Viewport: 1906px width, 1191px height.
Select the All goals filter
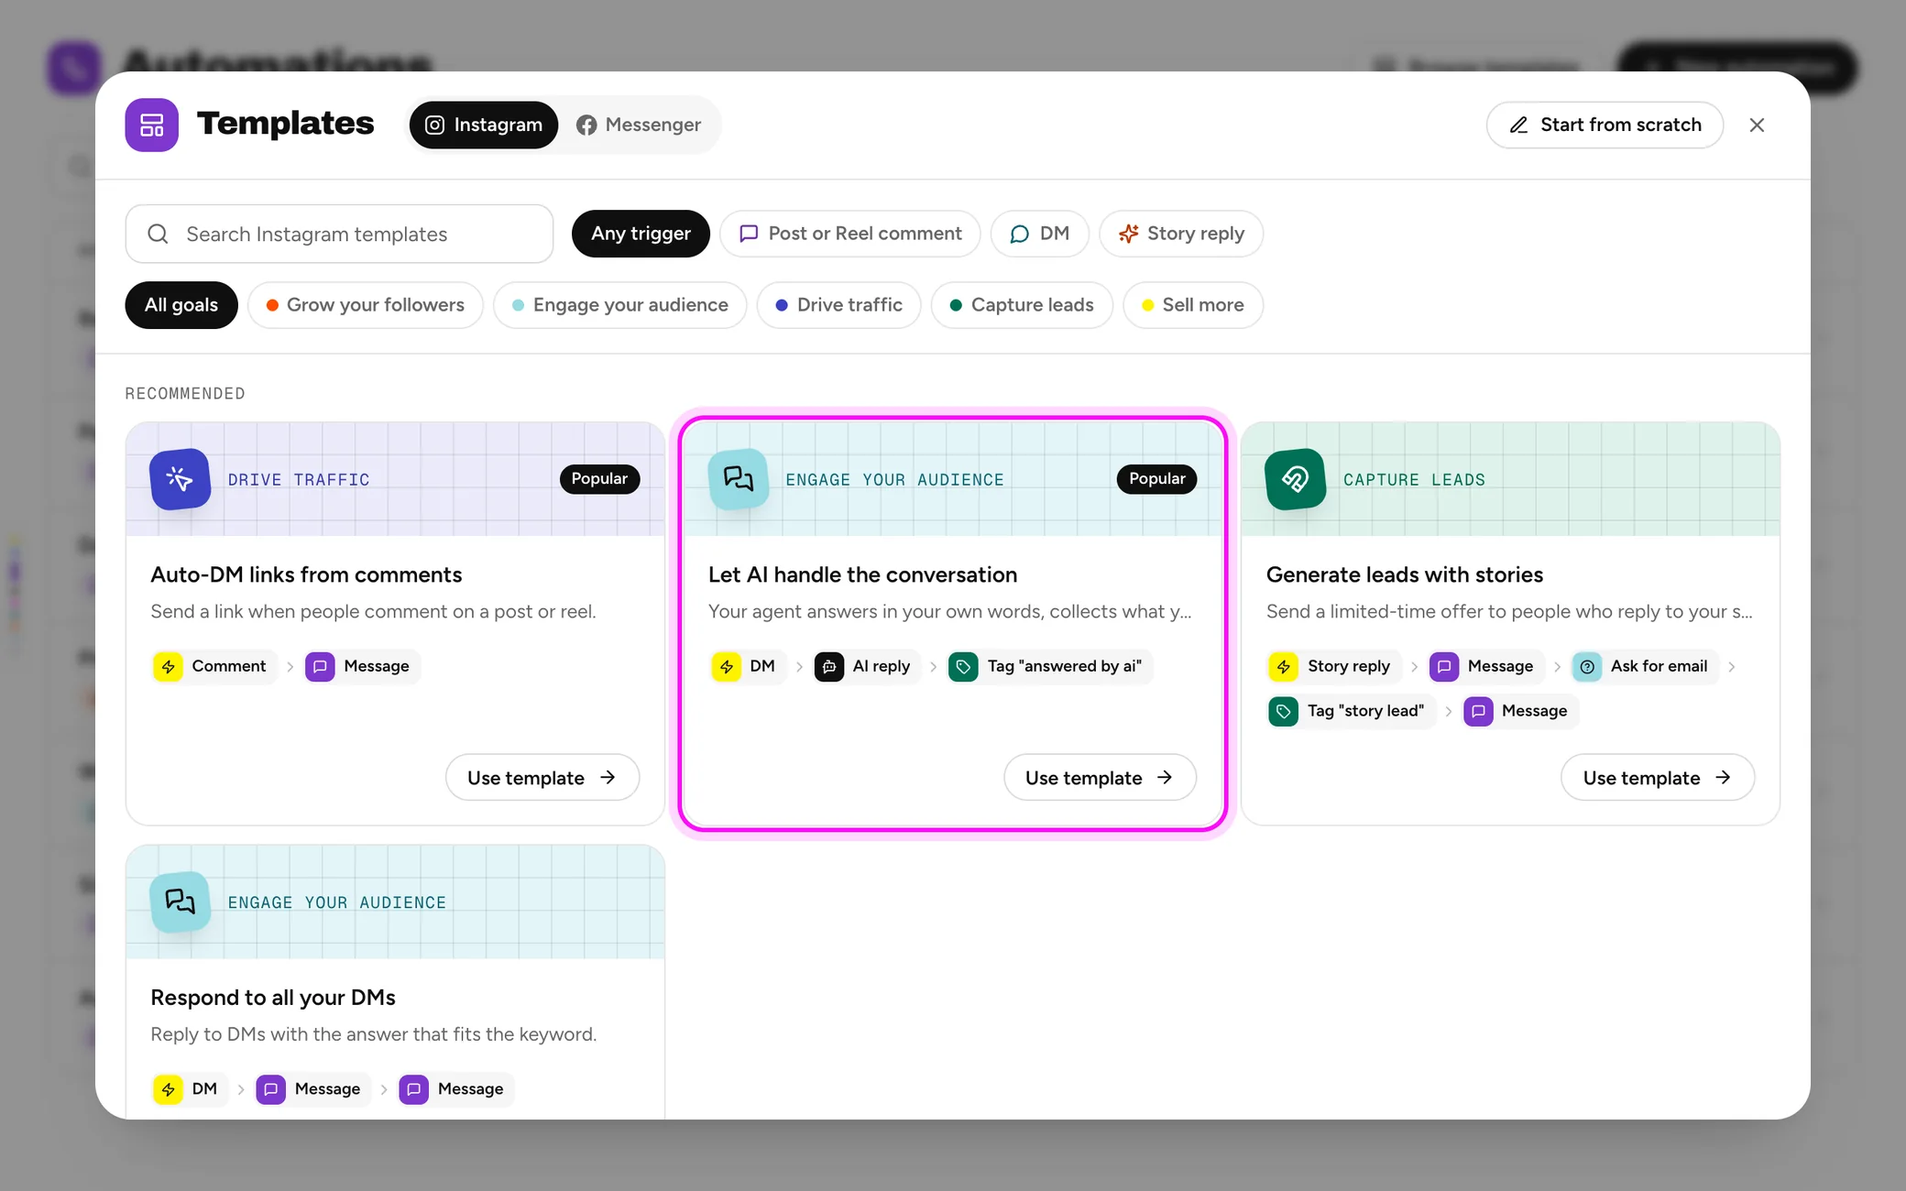181,305
